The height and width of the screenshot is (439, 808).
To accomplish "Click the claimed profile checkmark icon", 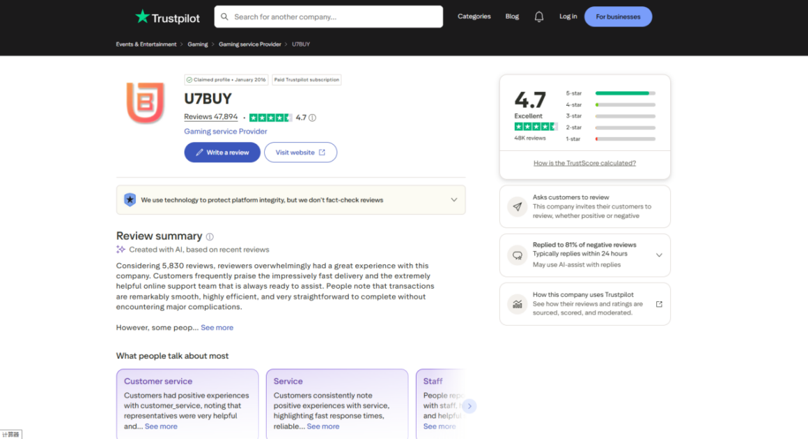I will (189, 80).
